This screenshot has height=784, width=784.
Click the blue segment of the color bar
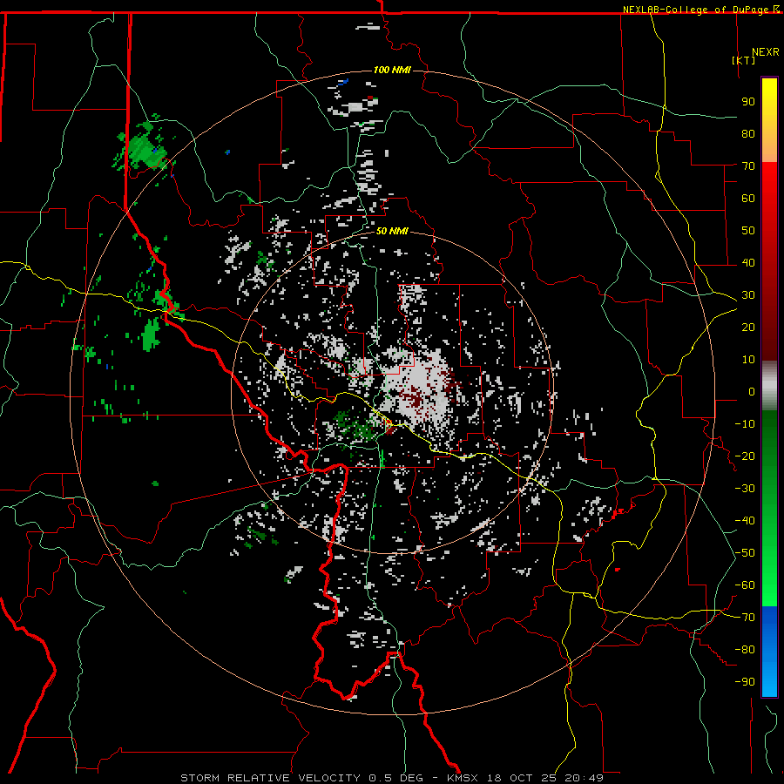pyautogui.click(x=769, y=651)
